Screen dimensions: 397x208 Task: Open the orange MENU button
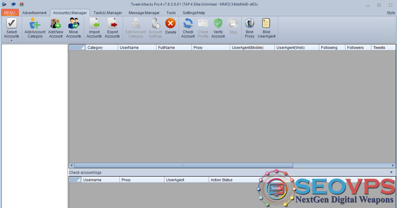[x=10, y=13]
